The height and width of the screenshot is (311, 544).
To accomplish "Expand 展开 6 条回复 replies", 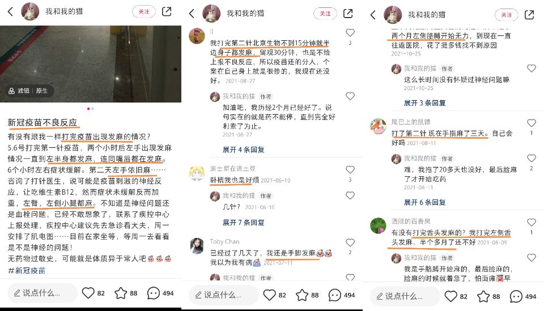I will pos(424,202).
